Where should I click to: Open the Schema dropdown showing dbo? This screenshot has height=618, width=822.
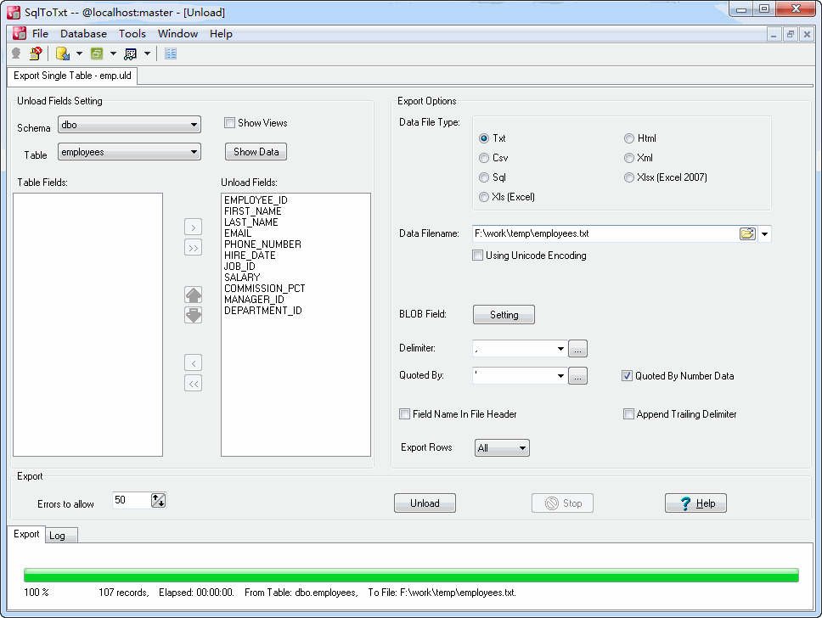pyautogui.click(x=129, y=125)
